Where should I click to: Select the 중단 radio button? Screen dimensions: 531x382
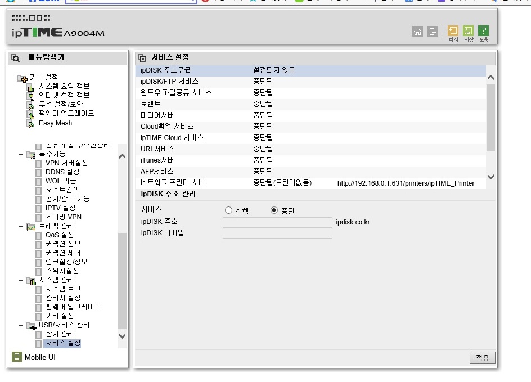point(274,210)
